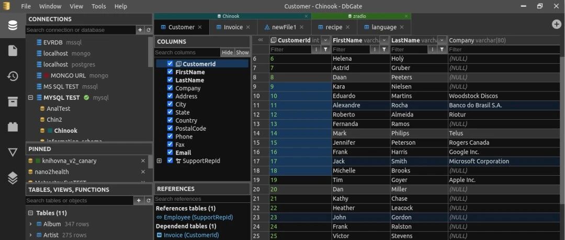The image size is (565, 240).
Task: Open the View menu
Action: (x=76, y=6)
